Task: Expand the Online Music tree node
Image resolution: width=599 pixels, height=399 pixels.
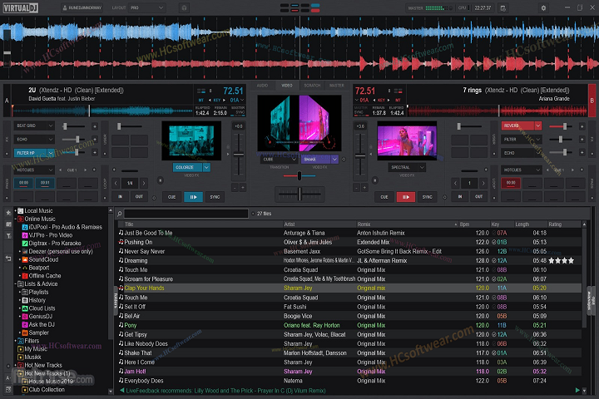Action: pos(17,219)
